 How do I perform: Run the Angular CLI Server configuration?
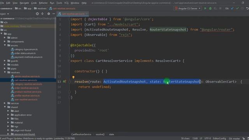click(x=205, y=9)
